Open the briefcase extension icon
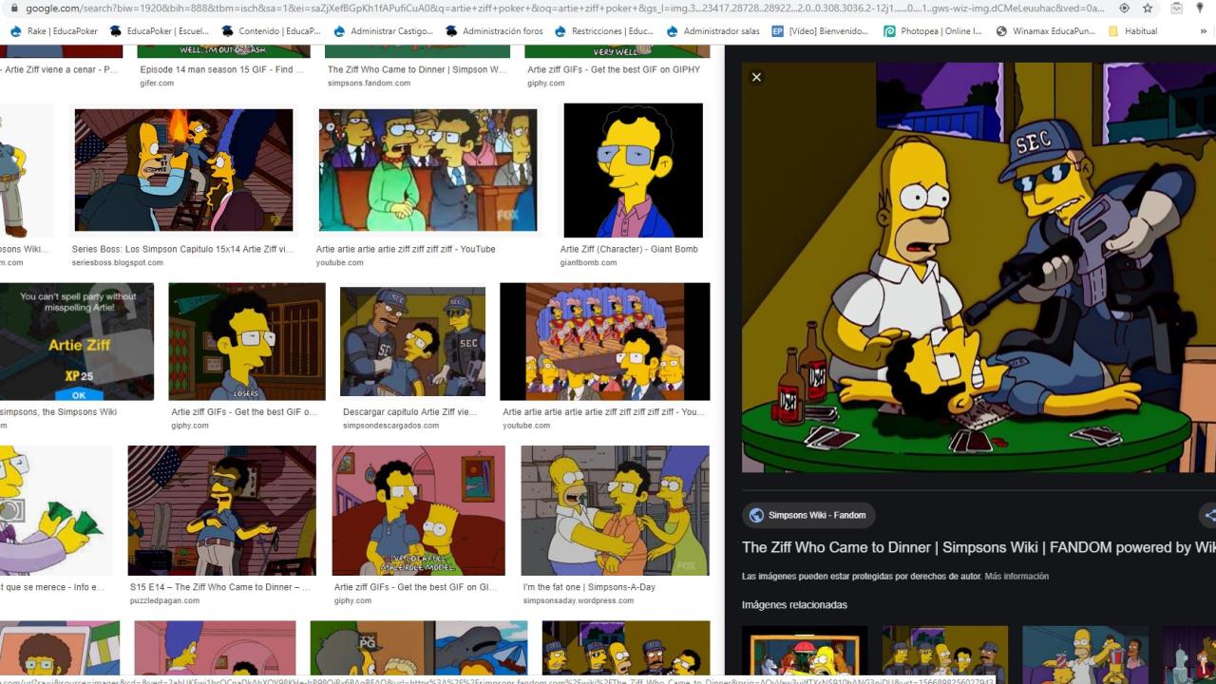Viewport: 1216px width, 684px height. point(1176,8)
